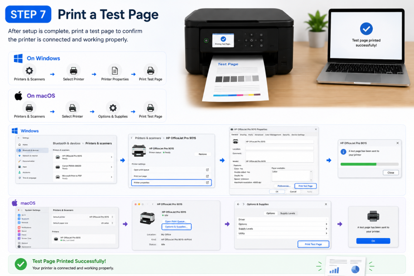
Task: Switch to the Color Management tab
Action: (273, 135)
